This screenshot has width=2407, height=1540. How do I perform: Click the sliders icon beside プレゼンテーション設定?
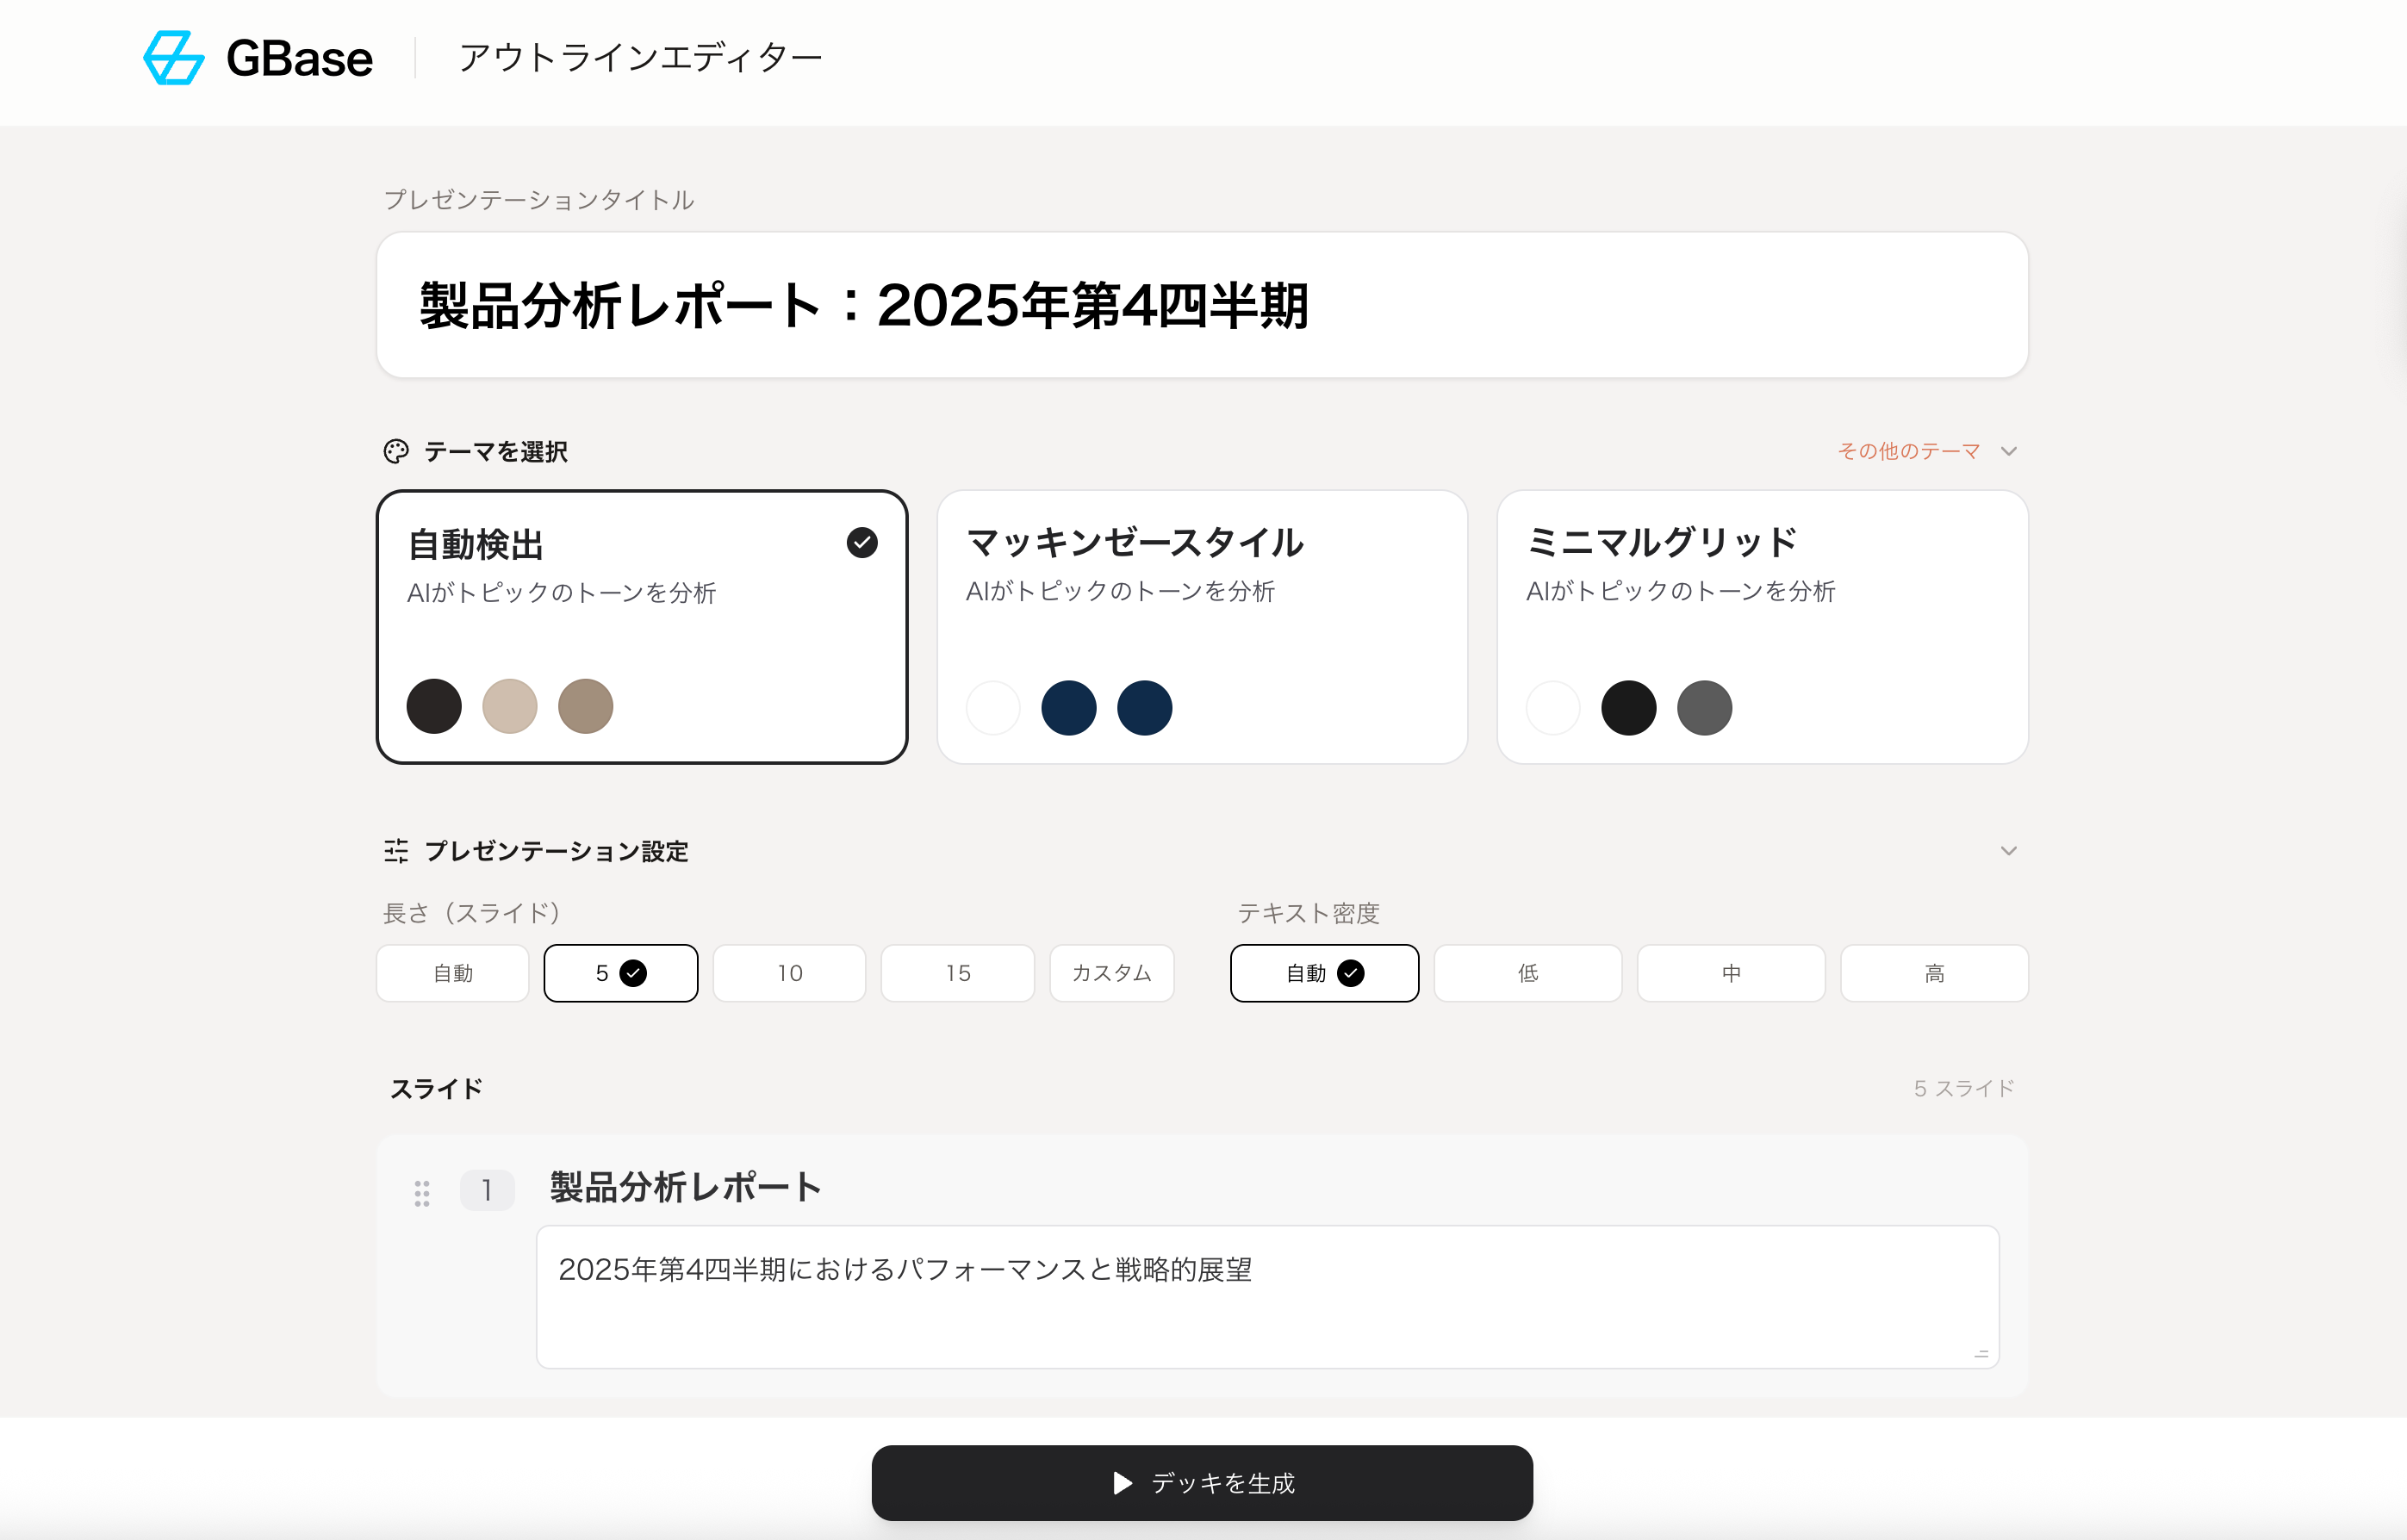tap(396, 851)
